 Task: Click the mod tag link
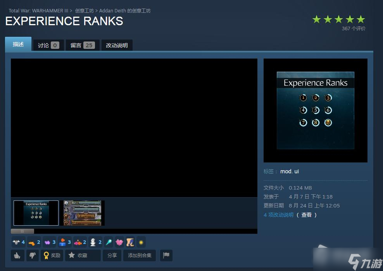point(286,171)
